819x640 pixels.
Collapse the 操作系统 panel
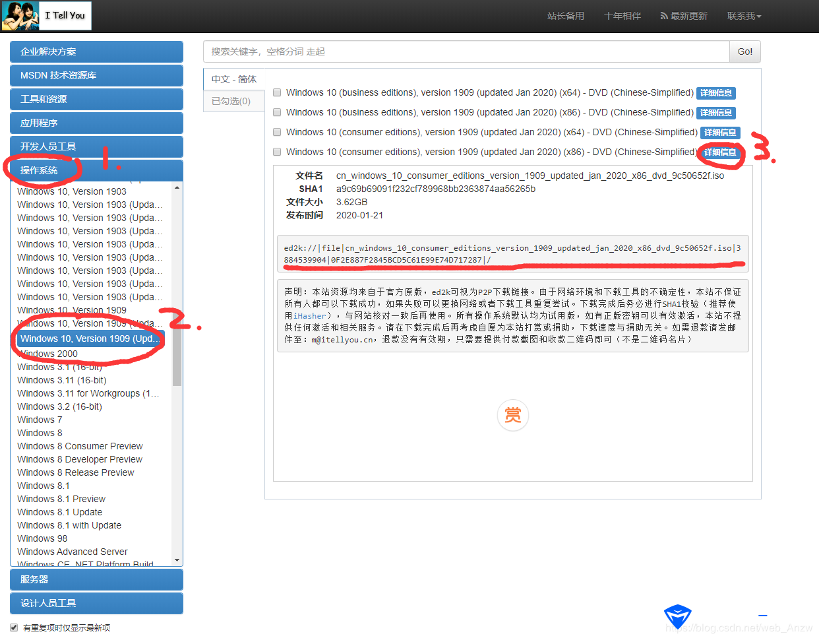(96, 170)
